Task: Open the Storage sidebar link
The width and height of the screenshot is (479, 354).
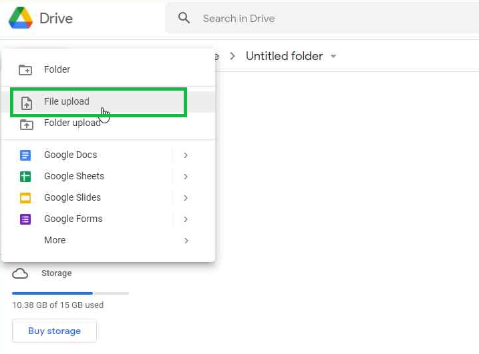Action: pyautogui.click(x=57, y=273)
